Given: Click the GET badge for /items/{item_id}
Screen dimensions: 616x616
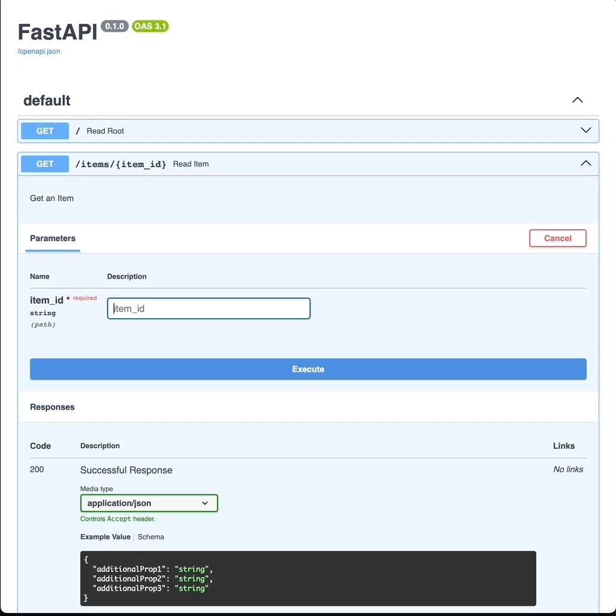Looking at the screenshot, I should [45, 164].
